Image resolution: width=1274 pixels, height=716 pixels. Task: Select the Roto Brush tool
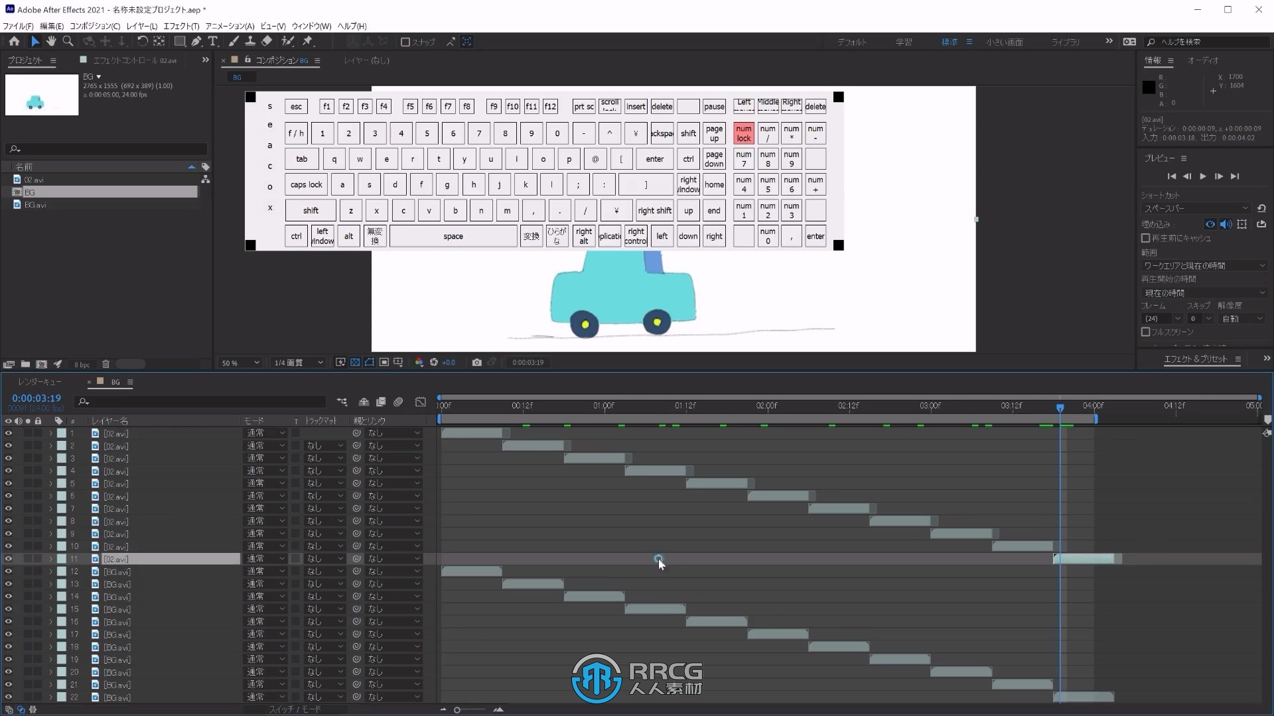coord(287,41)
